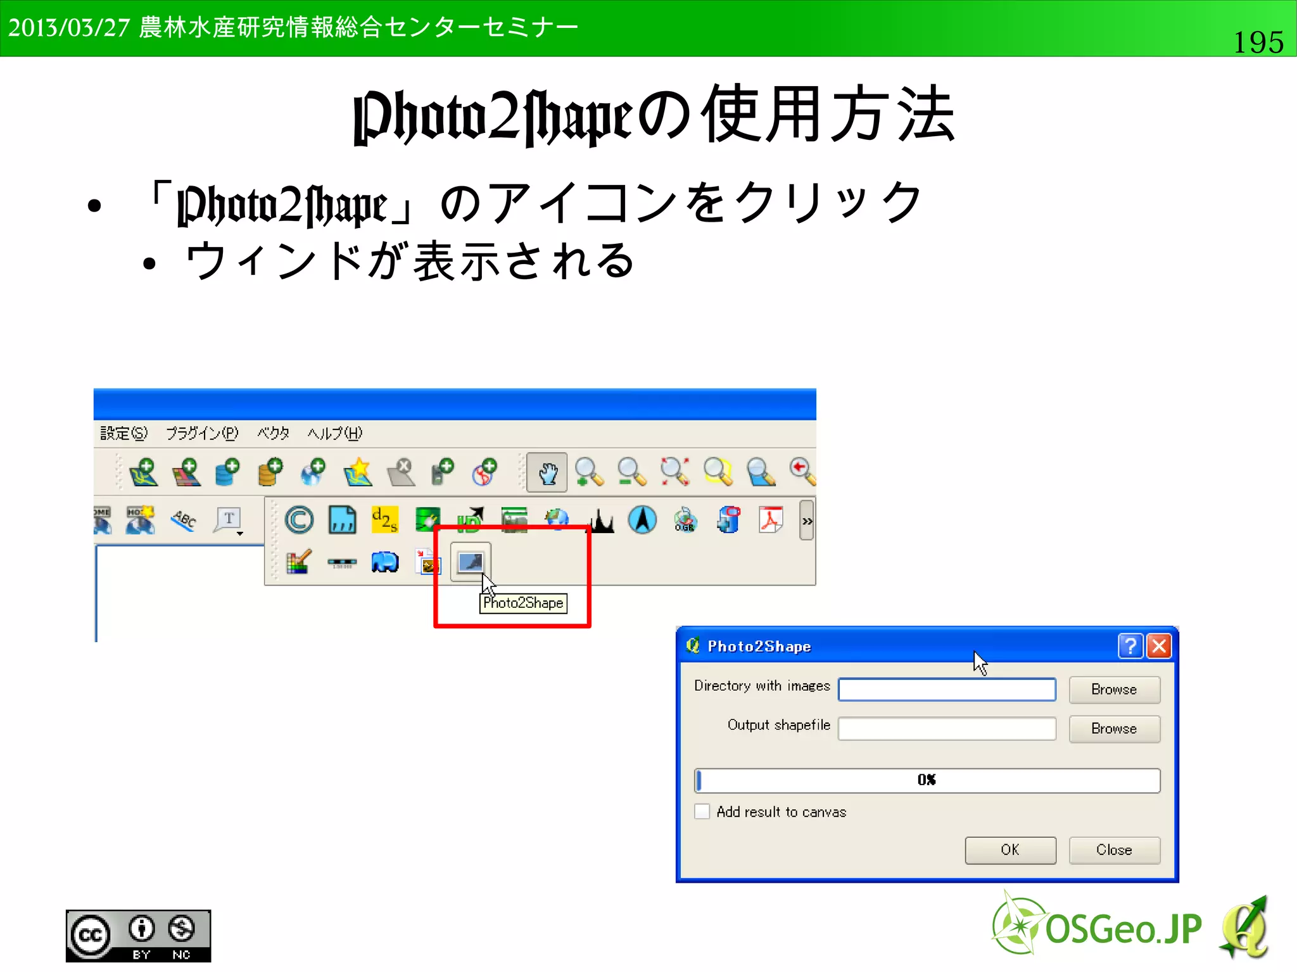Open the プラグイン(P) menu
1297x972 pixels.
[x=202, y=433]
